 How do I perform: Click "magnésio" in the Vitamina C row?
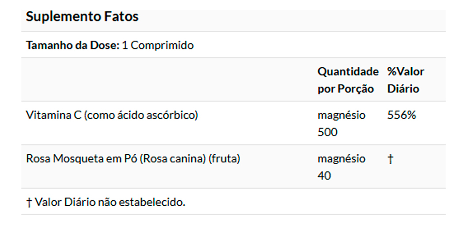click(341, 115)
